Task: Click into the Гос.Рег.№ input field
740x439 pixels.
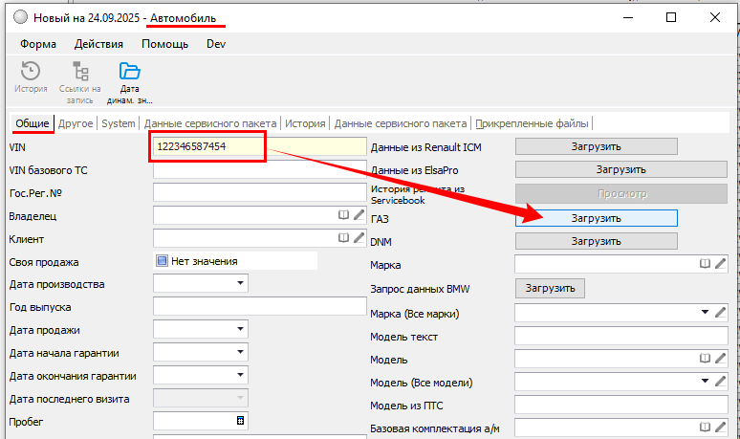Action: tap(259, 193)
